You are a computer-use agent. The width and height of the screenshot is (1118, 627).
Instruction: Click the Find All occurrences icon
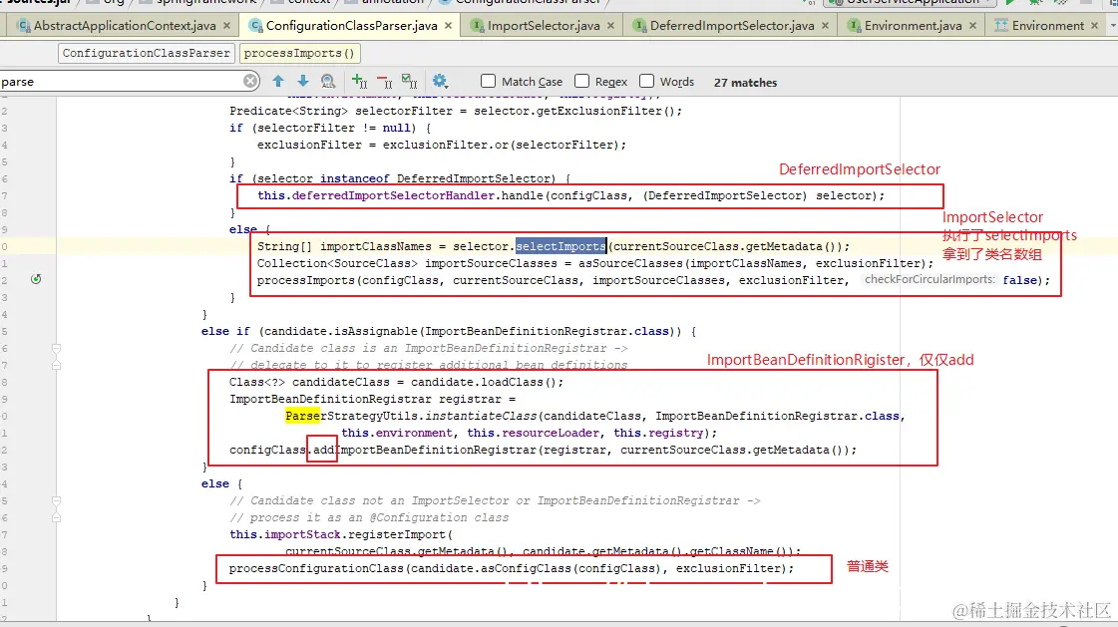328,81
